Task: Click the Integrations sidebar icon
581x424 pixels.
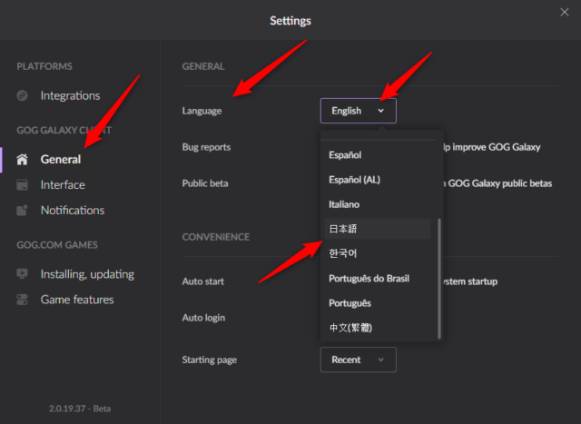Action: [x=23, y=95]
